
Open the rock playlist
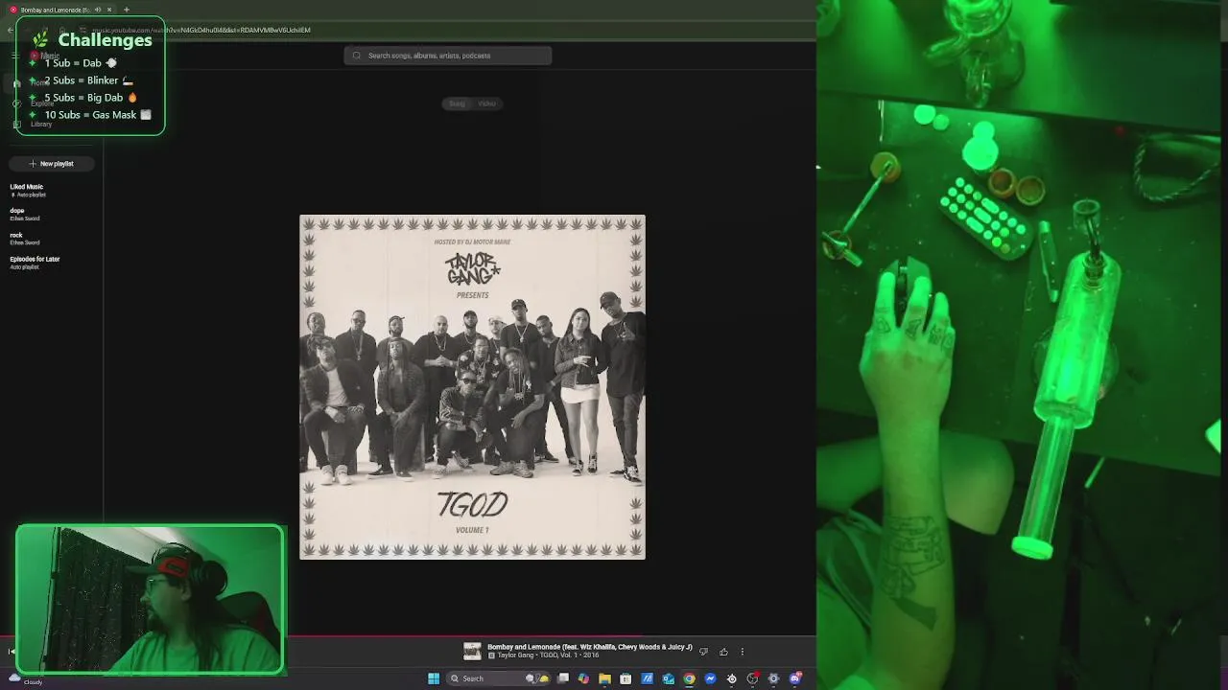24,238
